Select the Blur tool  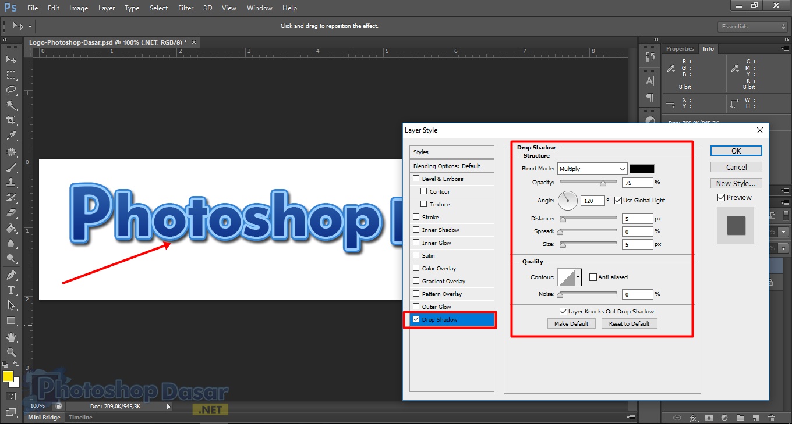[11, 243]
